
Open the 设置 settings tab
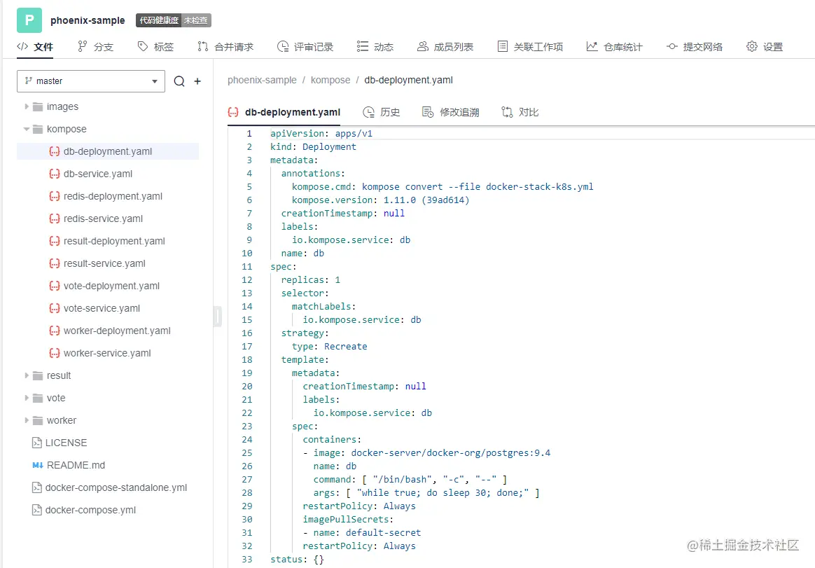click(x=765, y=47)
